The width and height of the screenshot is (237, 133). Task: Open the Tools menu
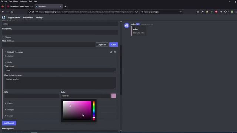click(30, 1)
